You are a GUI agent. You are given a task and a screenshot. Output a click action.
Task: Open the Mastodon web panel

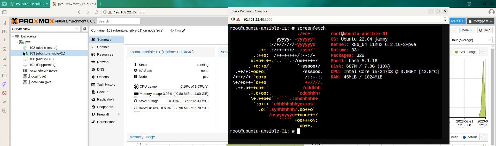pyautogui.click(x=4, y=84)
